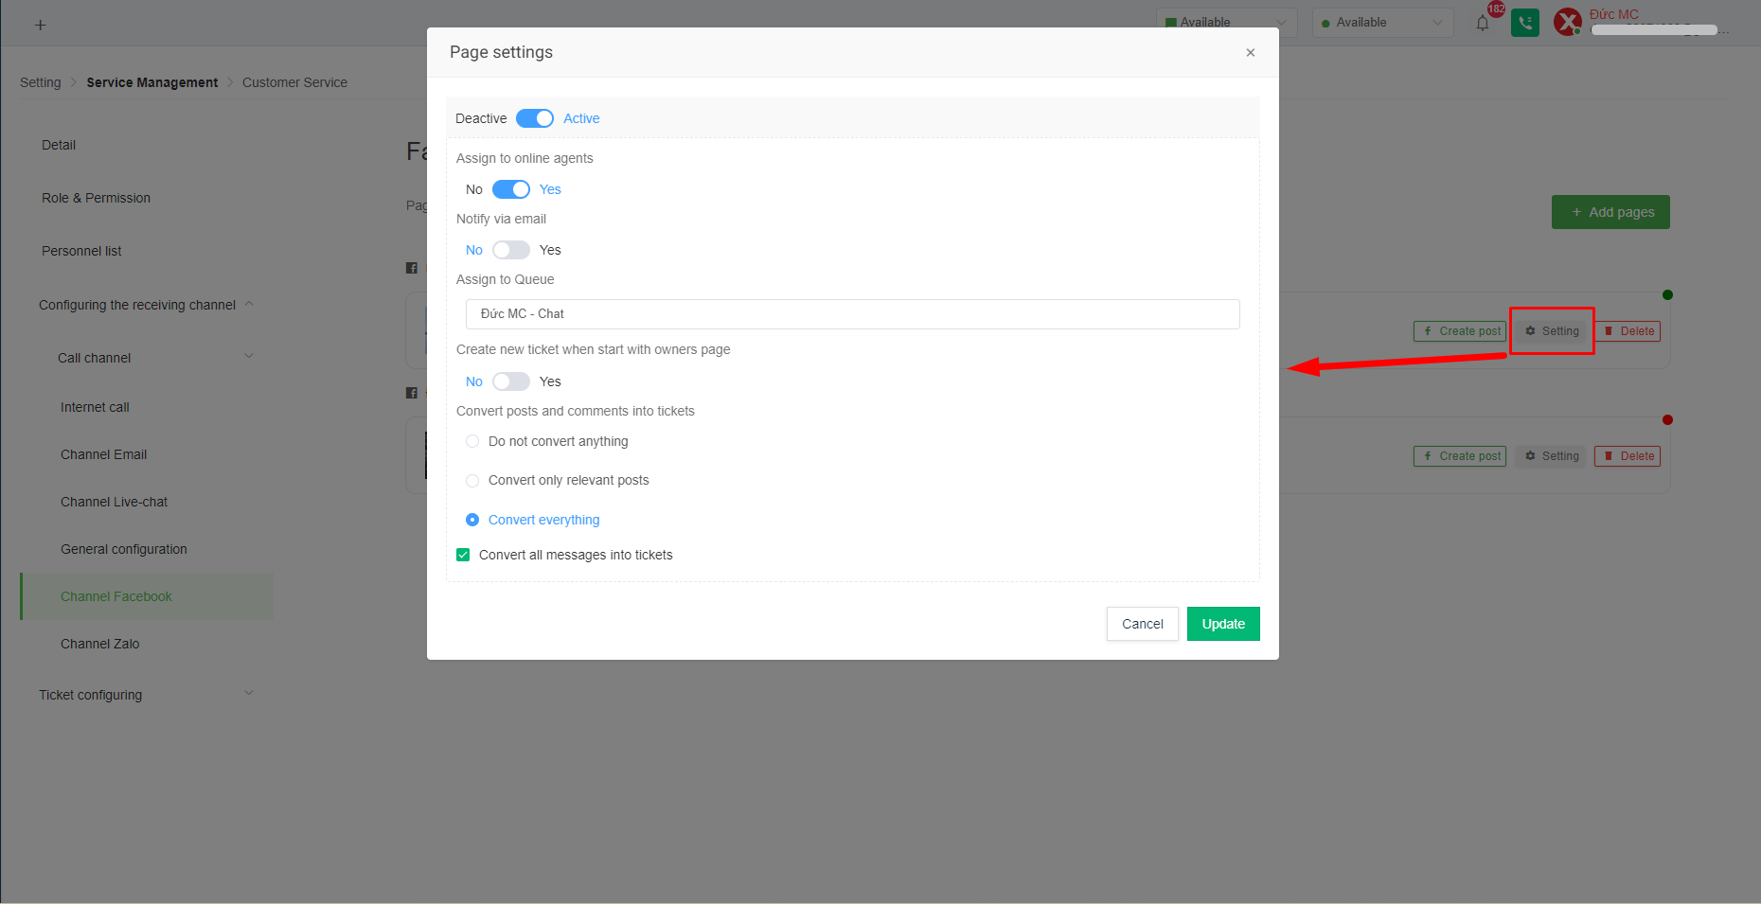
Task: Open the second Available status dropdown
Action: tap(1382, 23)
